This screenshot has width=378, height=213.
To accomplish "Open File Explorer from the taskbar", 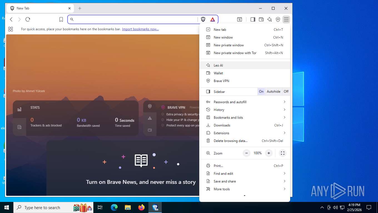I will point(128,207).
